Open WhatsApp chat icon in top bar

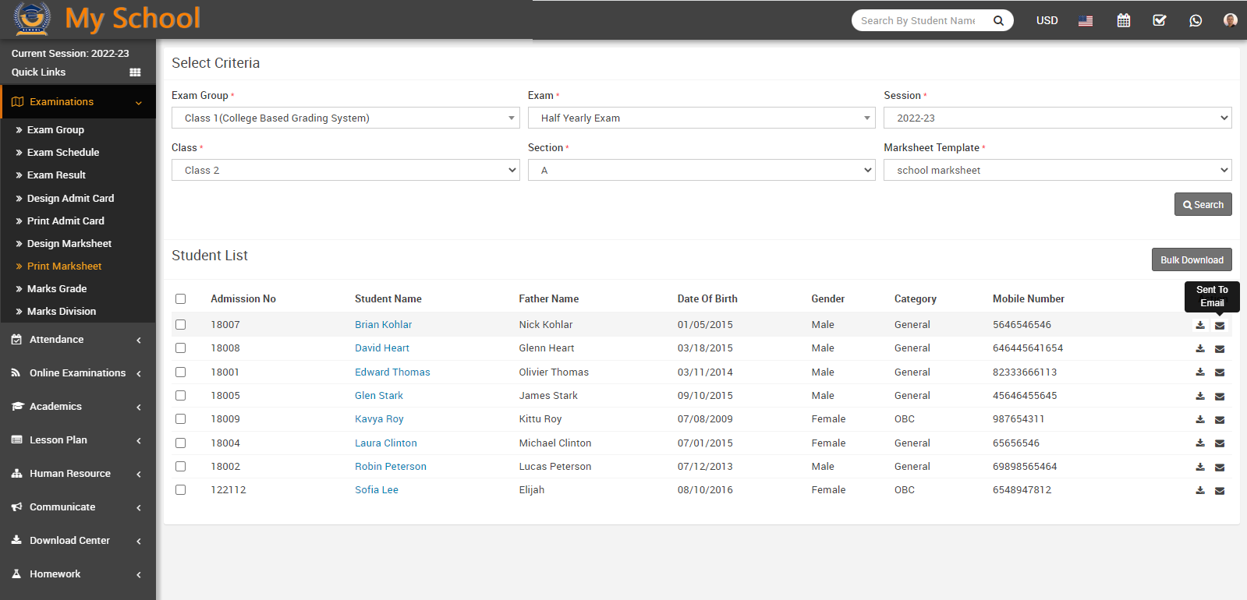pos(1196,20)
